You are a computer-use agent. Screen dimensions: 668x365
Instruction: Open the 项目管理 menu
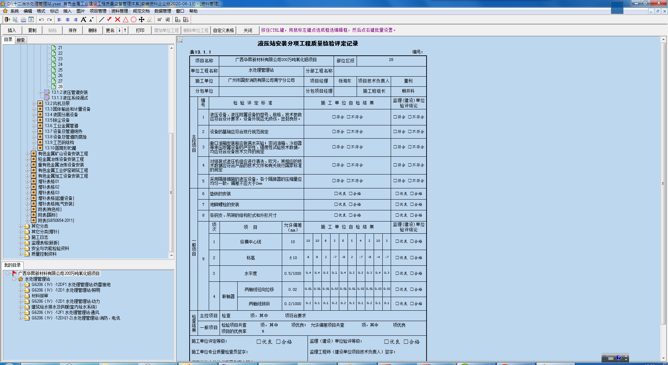coord(98,11)
